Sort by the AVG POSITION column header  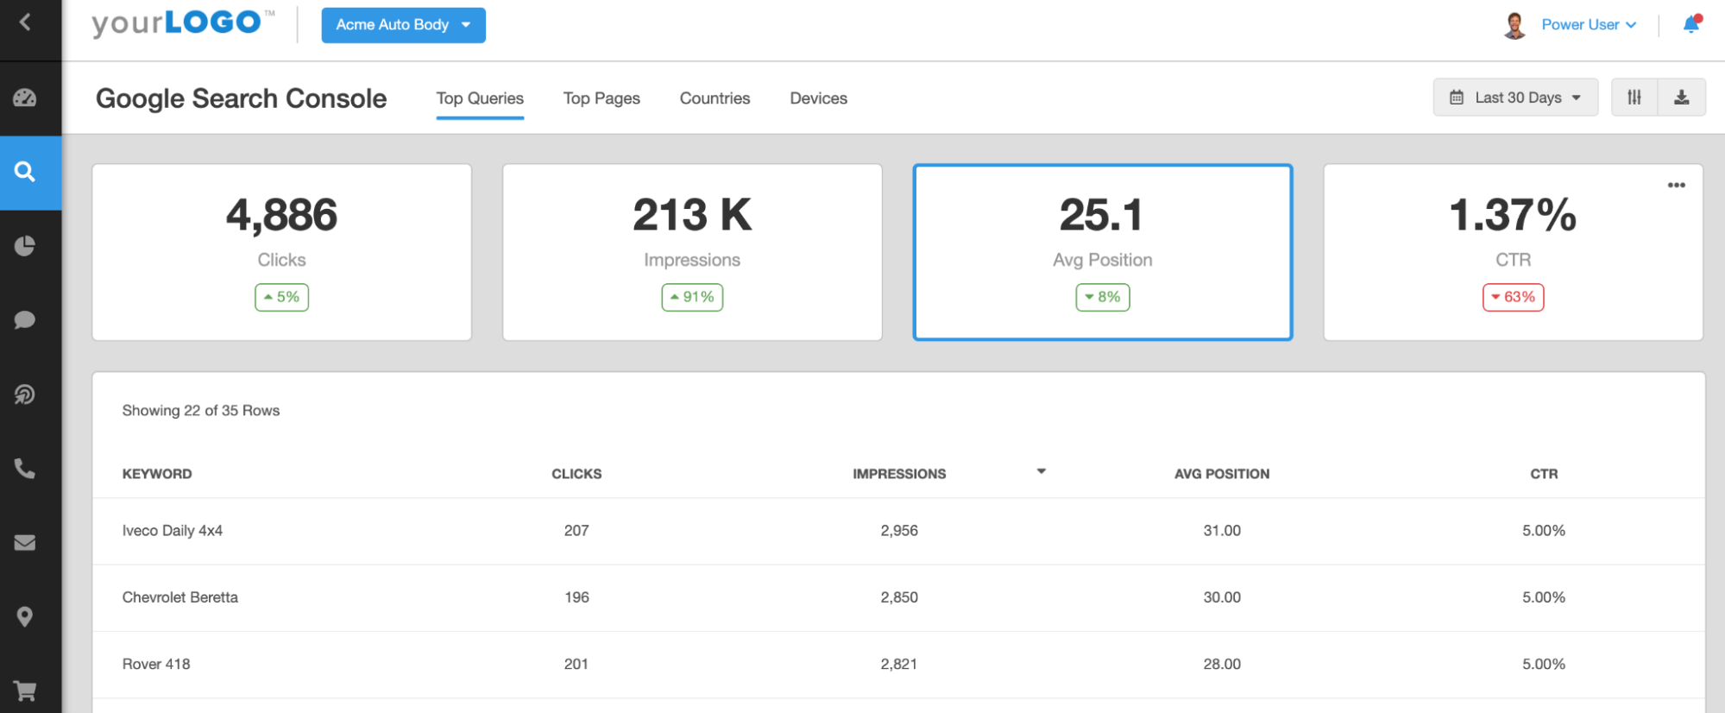coord(1222,474)
